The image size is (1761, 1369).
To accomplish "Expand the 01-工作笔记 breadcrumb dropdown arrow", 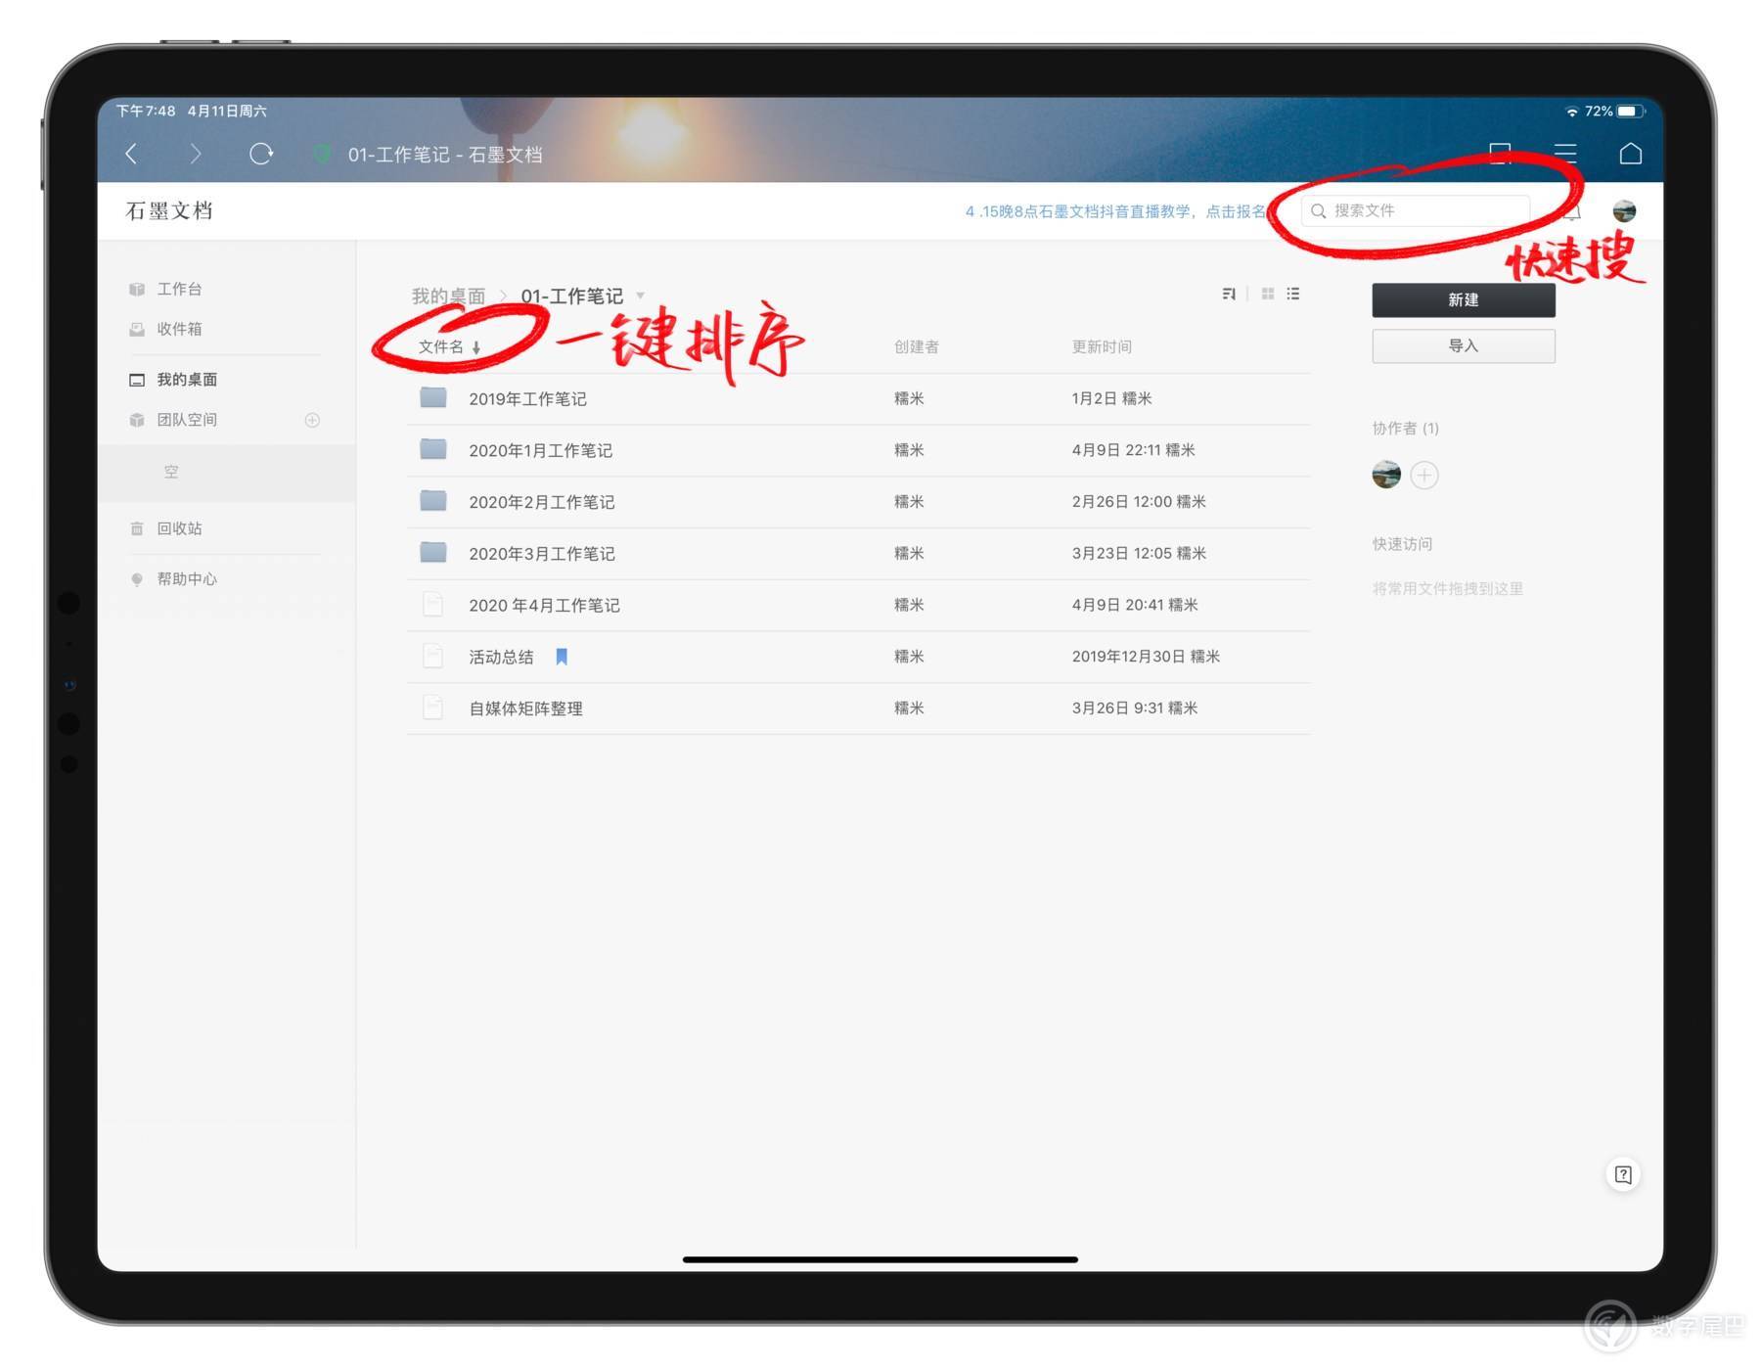I will 641,295.
